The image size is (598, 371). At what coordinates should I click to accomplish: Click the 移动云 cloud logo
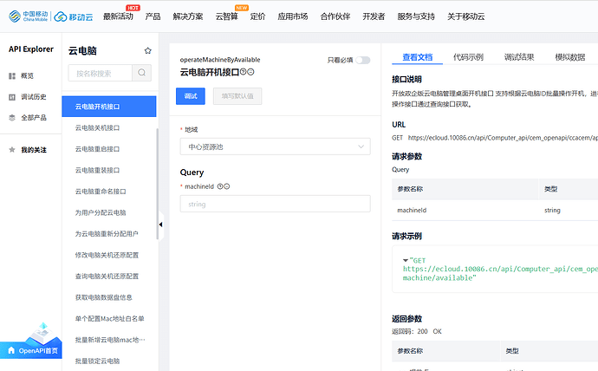[x=74, y=16]
